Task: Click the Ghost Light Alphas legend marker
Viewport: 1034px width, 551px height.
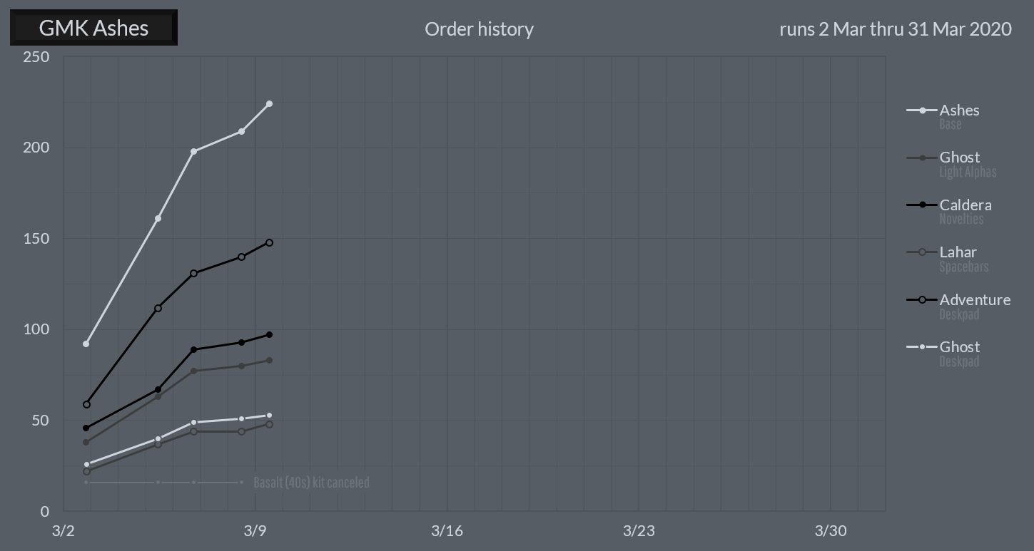Action: click(922, 158)
